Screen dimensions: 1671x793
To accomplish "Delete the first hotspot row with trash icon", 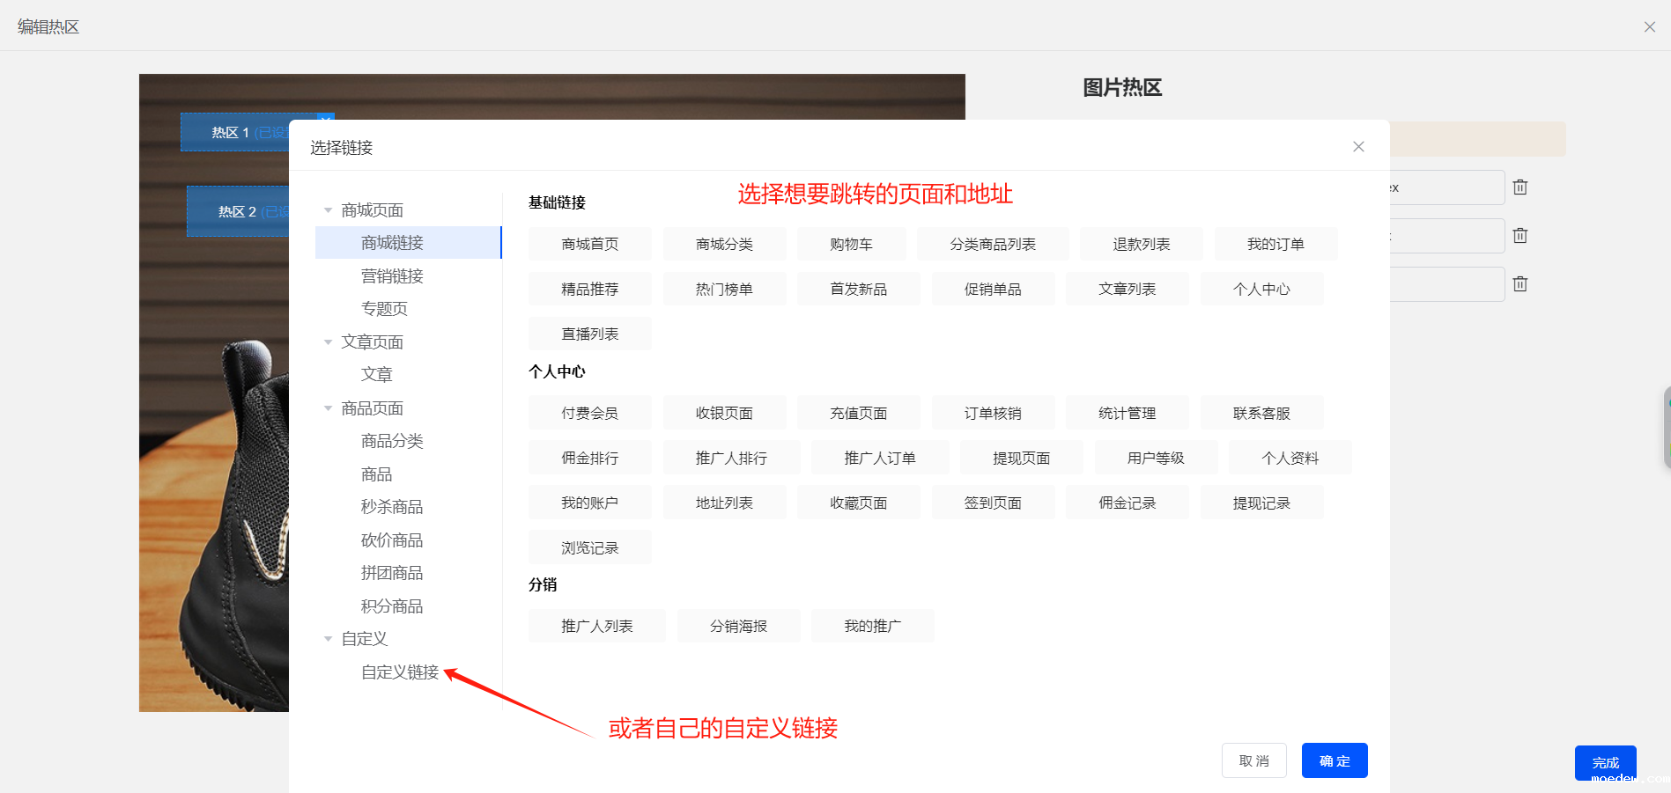I will tap(1519, 187).
